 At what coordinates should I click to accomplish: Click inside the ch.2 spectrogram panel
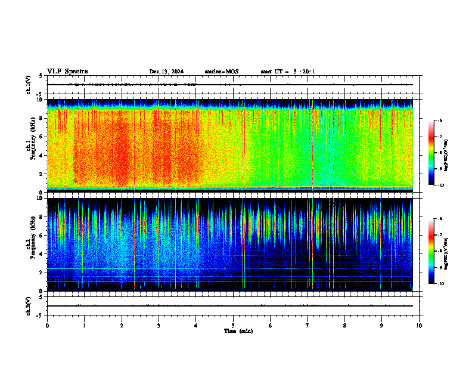229,245
